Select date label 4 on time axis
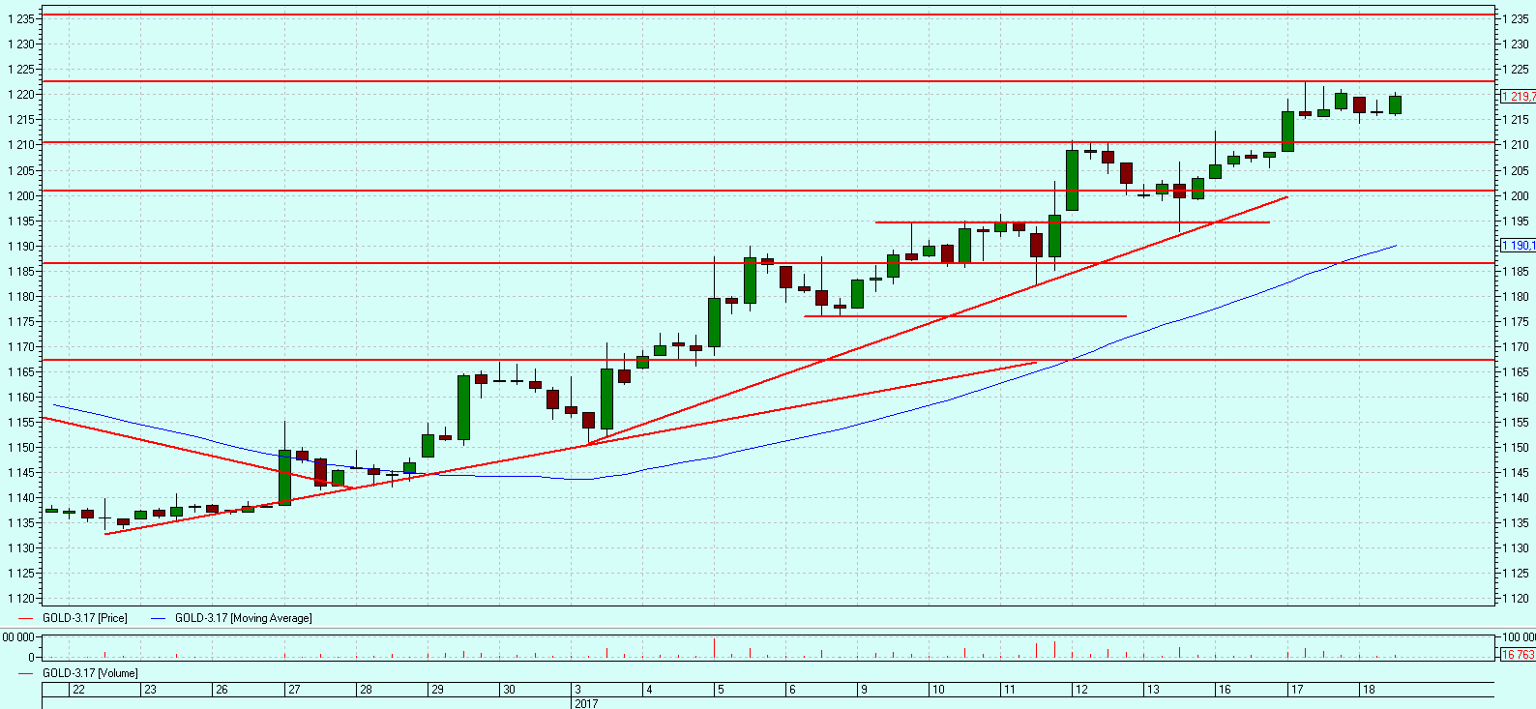 click(649, 690)
